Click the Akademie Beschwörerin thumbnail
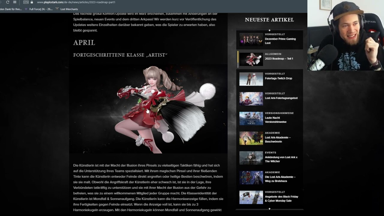 (251, 138)
